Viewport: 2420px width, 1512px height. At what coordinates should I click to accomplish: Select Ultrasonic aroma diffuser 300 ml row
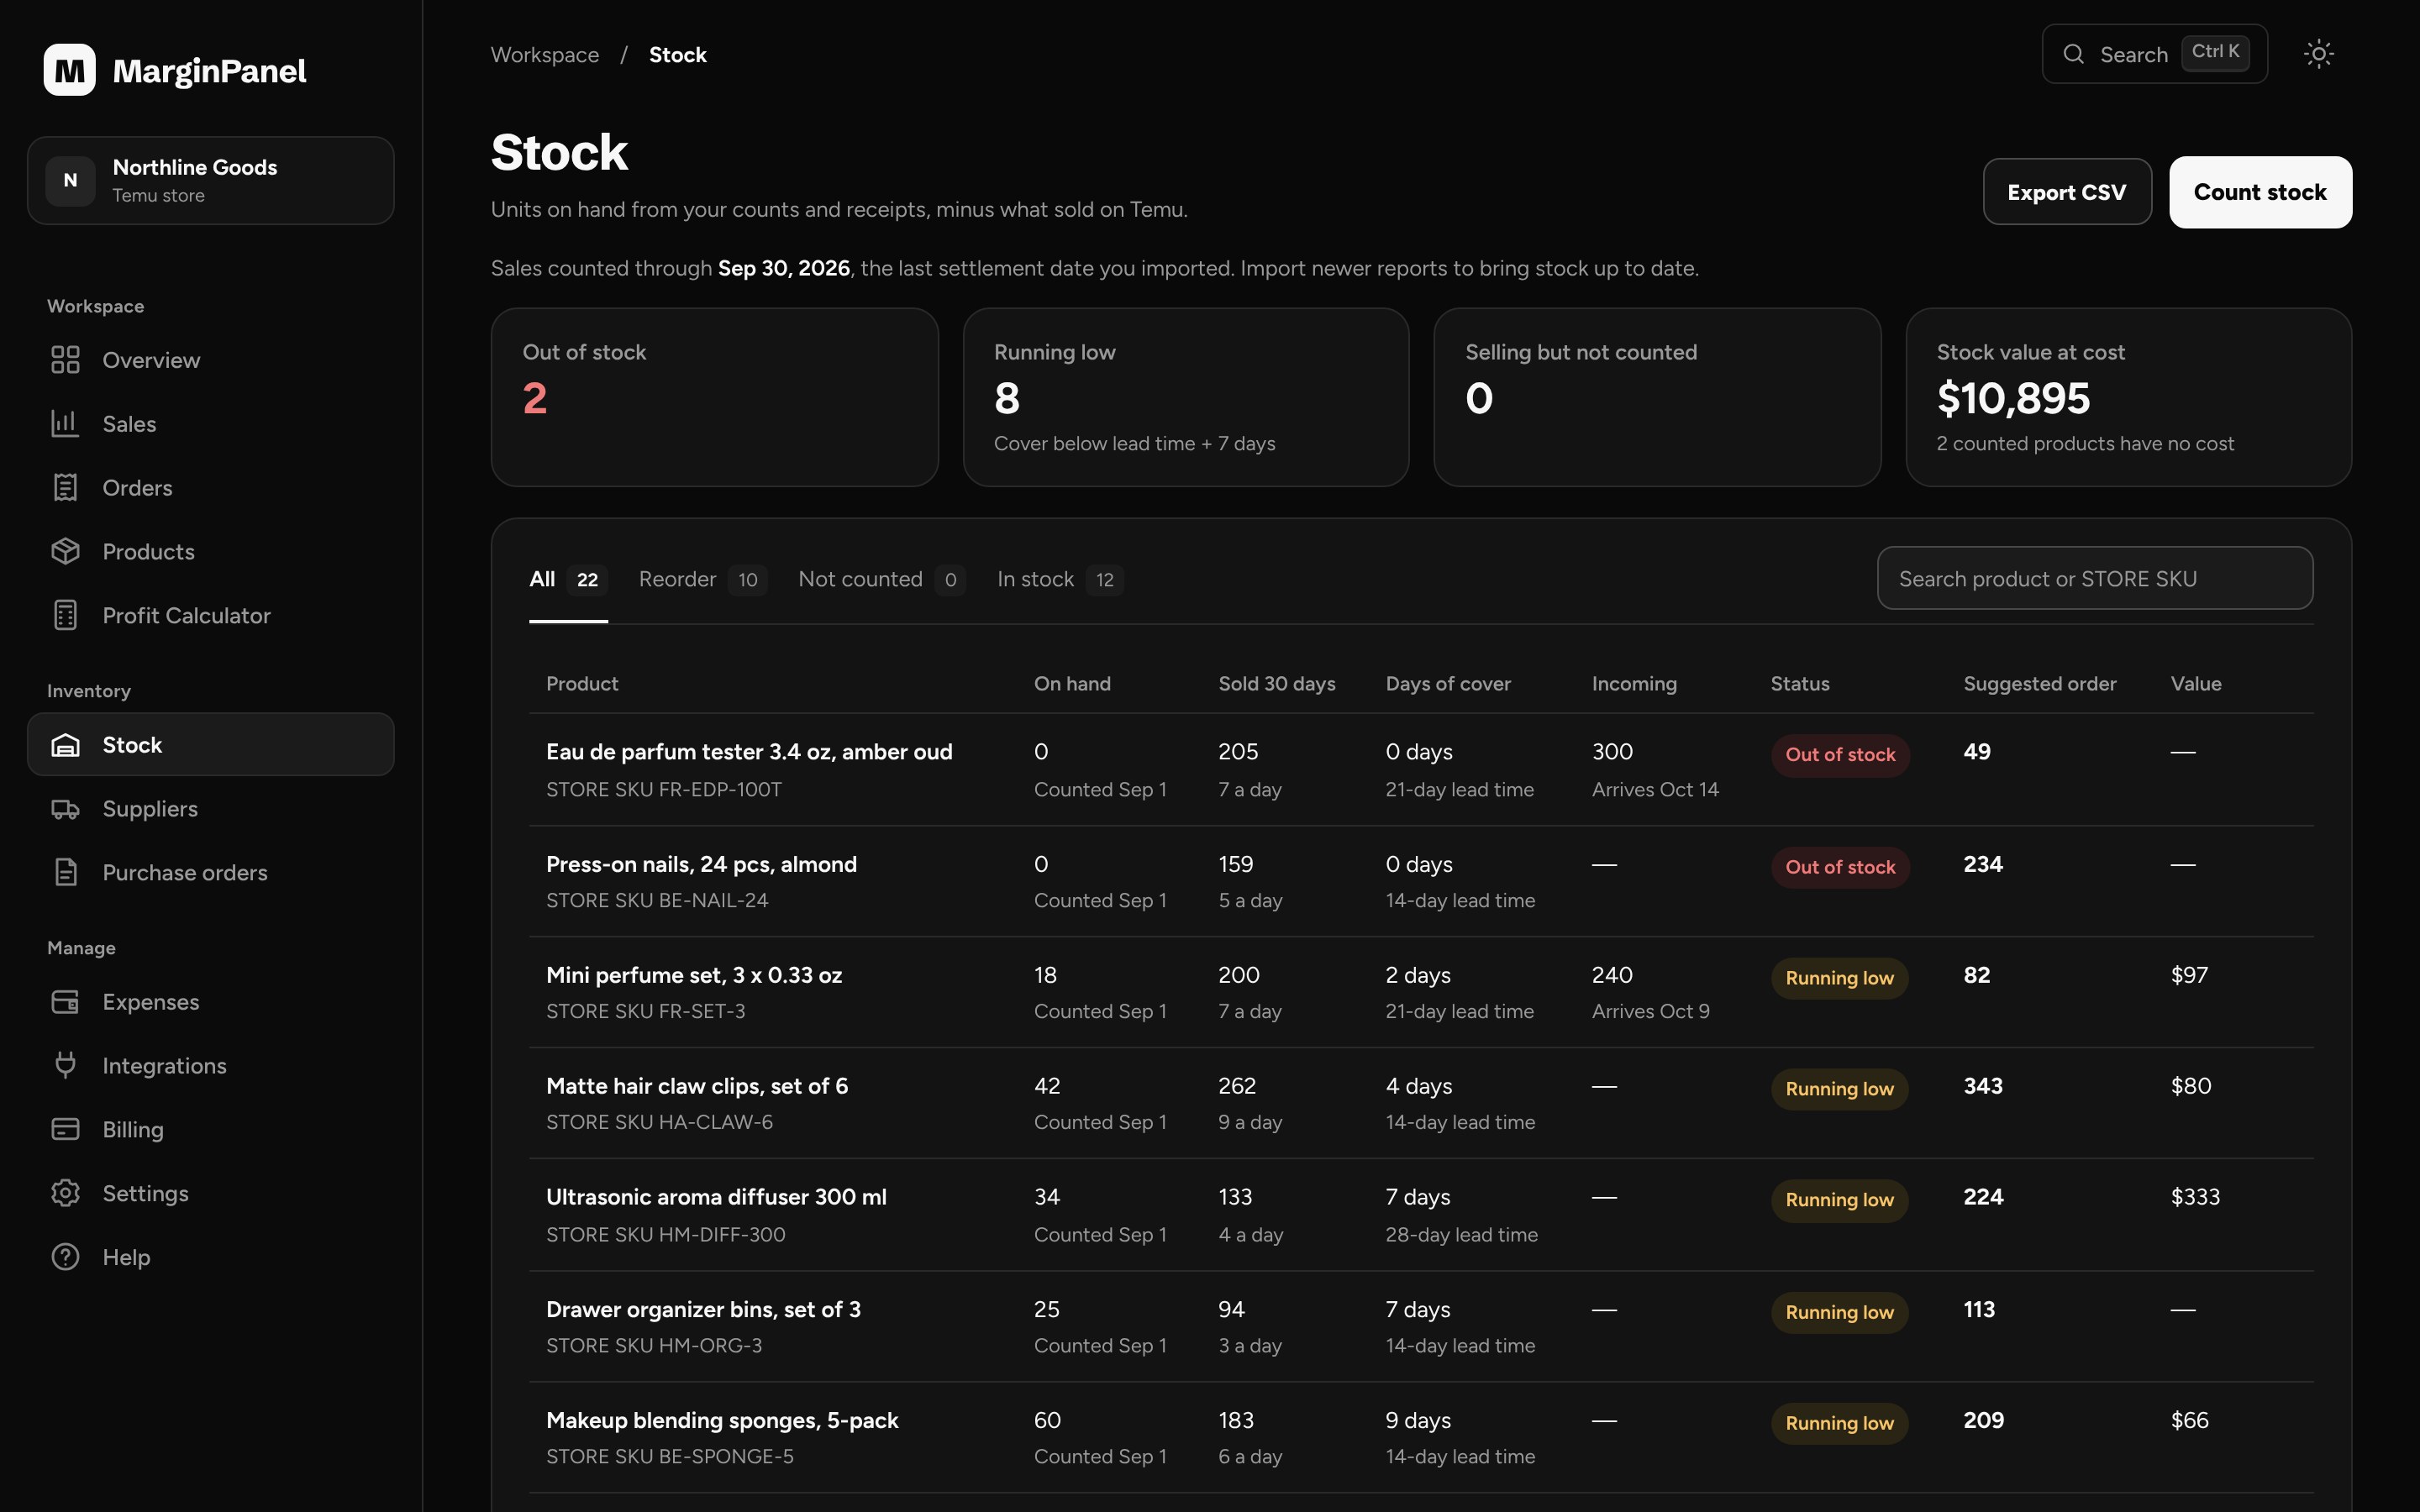click(716, 1197)
